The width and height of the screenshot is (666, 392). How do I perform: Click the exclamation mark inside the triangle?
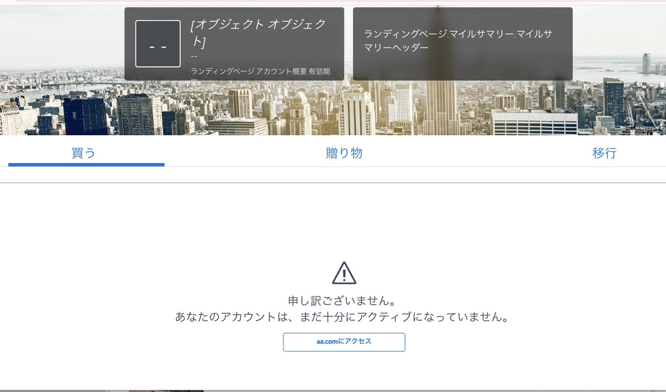pyautogui.click(x=344, y=276)
